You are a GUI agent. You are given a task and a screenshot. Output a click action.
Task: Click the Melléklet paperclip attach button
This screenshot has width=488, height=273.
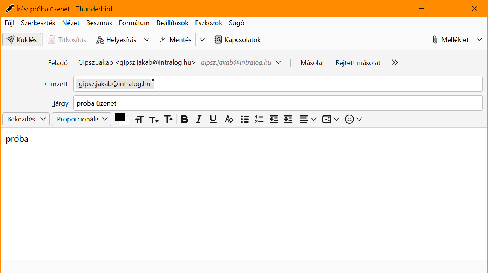[450, 39]
